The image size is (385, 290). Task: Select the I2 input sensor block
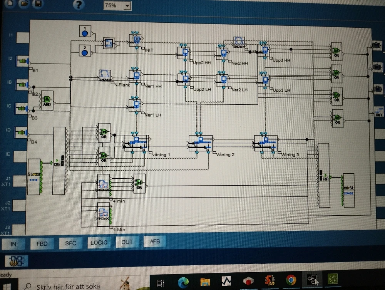click(23, 61)
